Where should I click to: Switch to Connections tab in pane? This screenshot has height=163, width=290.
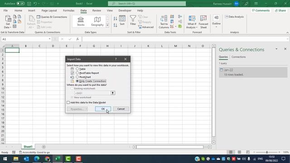[239, 57]
